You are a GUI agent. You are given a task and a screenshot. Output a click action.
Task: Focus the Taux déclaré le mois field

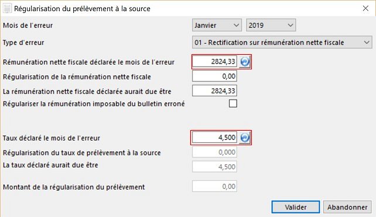click(214, 138)
